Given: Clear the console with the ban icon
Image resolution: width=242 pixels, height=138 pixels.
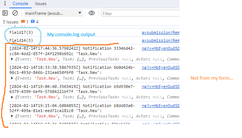Looking at the screenshot, I should click(15, 13).
